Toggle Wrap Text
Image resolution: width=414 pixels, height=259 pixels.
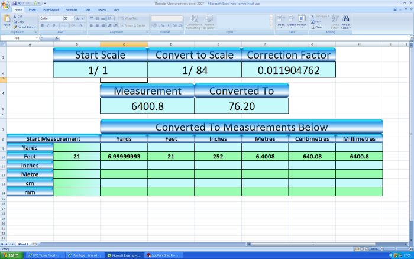[x=129, y=18]
